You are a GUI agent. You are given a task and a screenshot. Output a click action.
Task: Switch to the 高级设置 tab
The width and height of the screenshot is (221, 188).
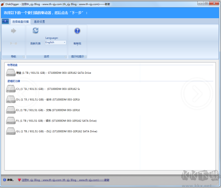click(39, 22)
